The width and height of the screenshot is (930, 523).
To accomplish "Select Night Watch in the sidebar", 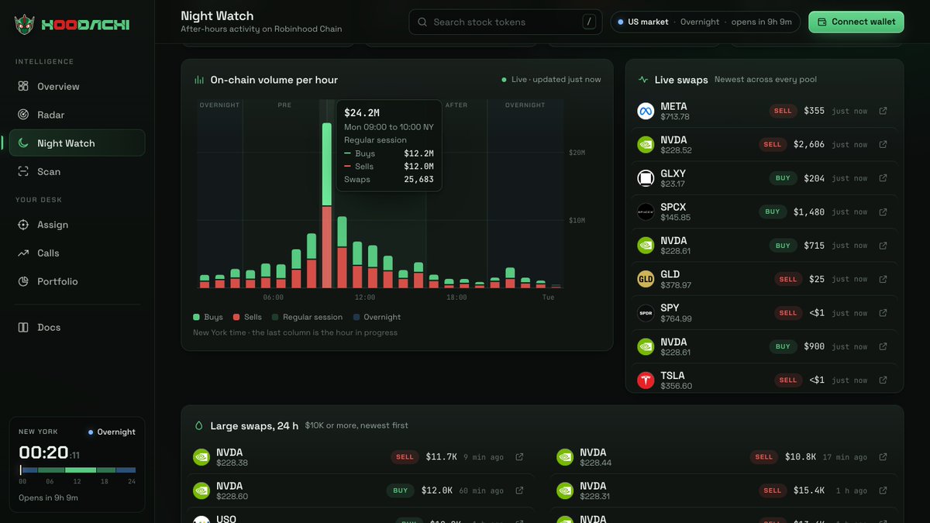I will 77,143.
